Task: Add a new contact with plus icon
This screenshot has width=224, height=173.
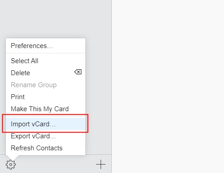Action: (x=101, y=164)
